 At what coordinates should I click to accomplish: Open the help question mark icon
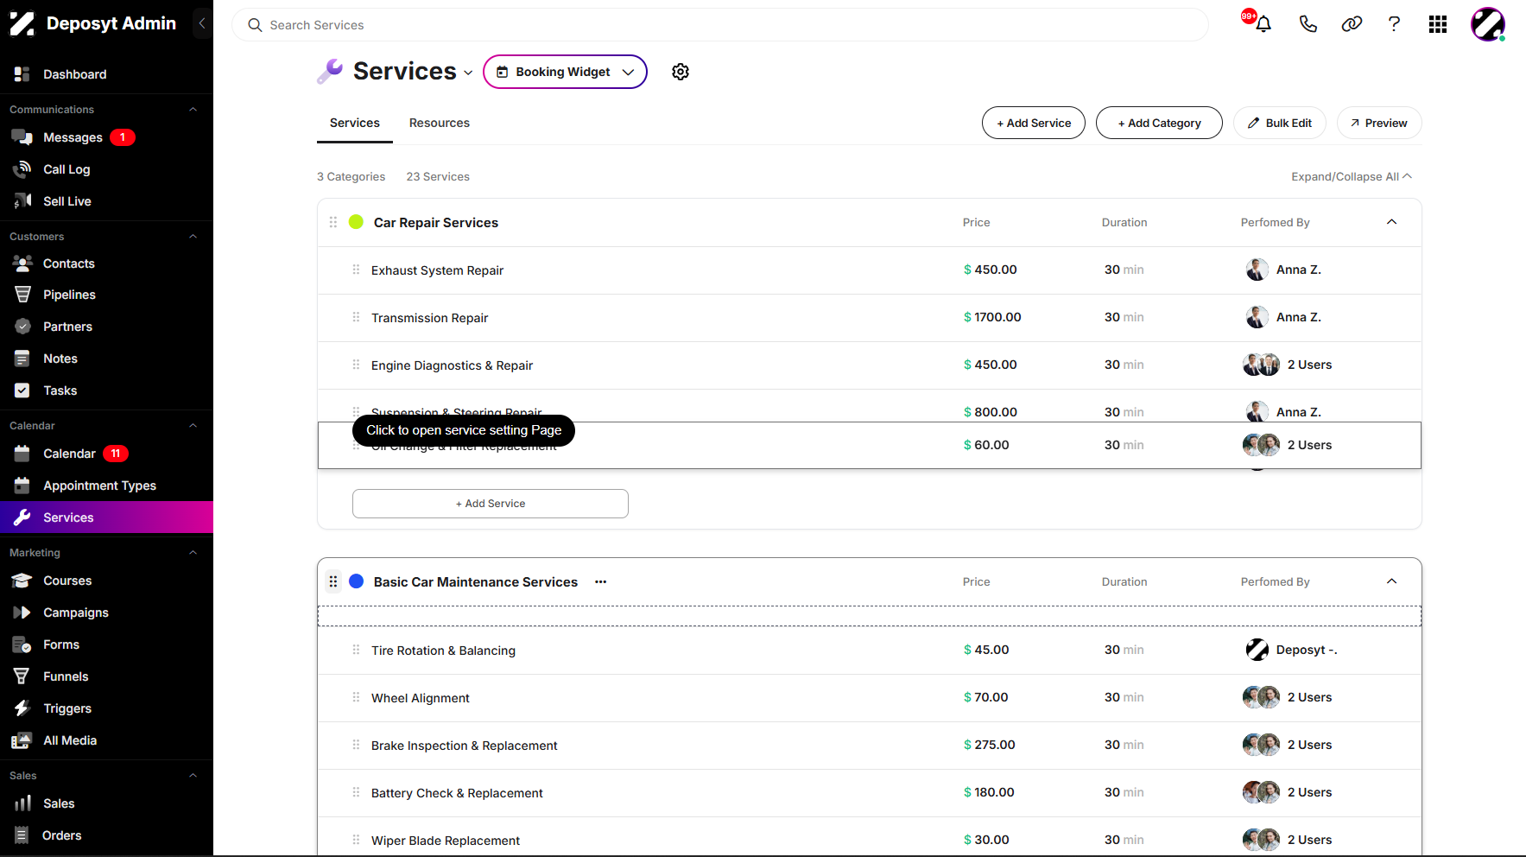1394,24
